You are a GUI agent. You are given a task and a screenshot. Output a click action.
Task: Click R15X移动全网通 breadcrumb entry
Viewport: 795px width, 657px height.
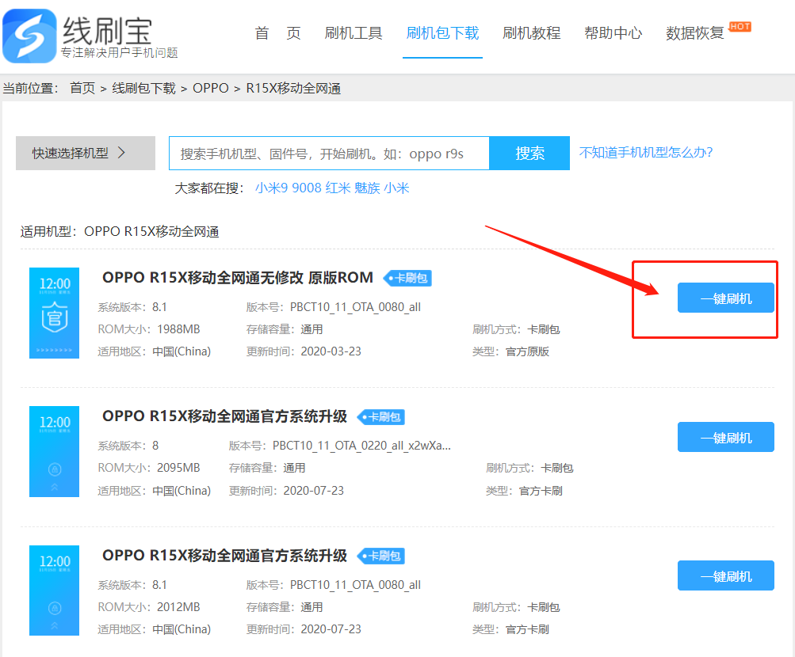tap(293, 89)
